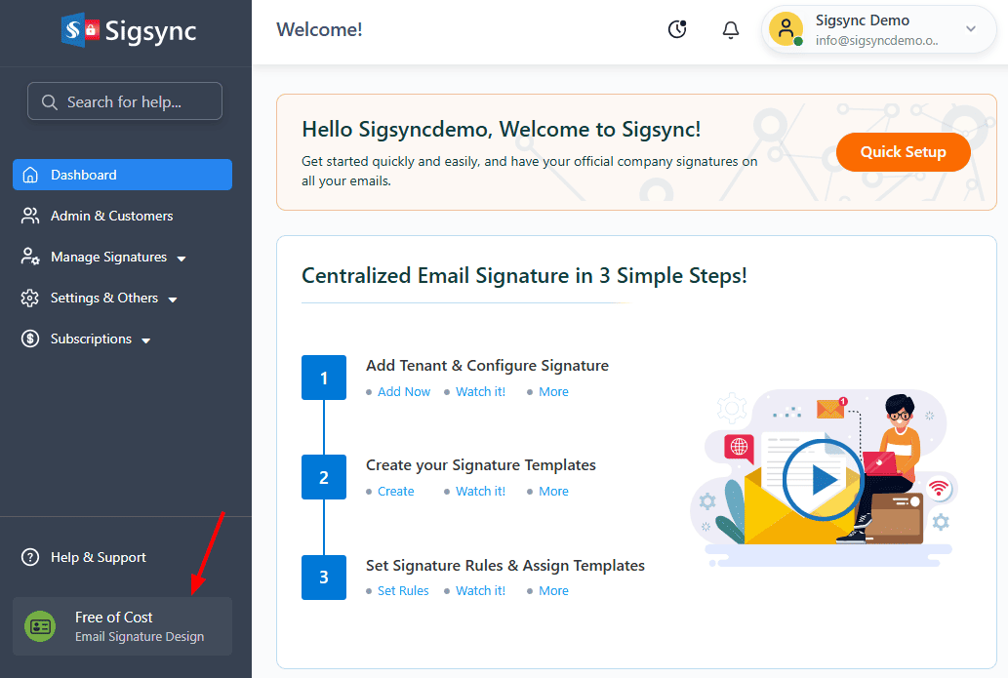The width and height of the screenshot is (1008, 678).
Task: Click the Set Rules link
Action: point(403,591)
